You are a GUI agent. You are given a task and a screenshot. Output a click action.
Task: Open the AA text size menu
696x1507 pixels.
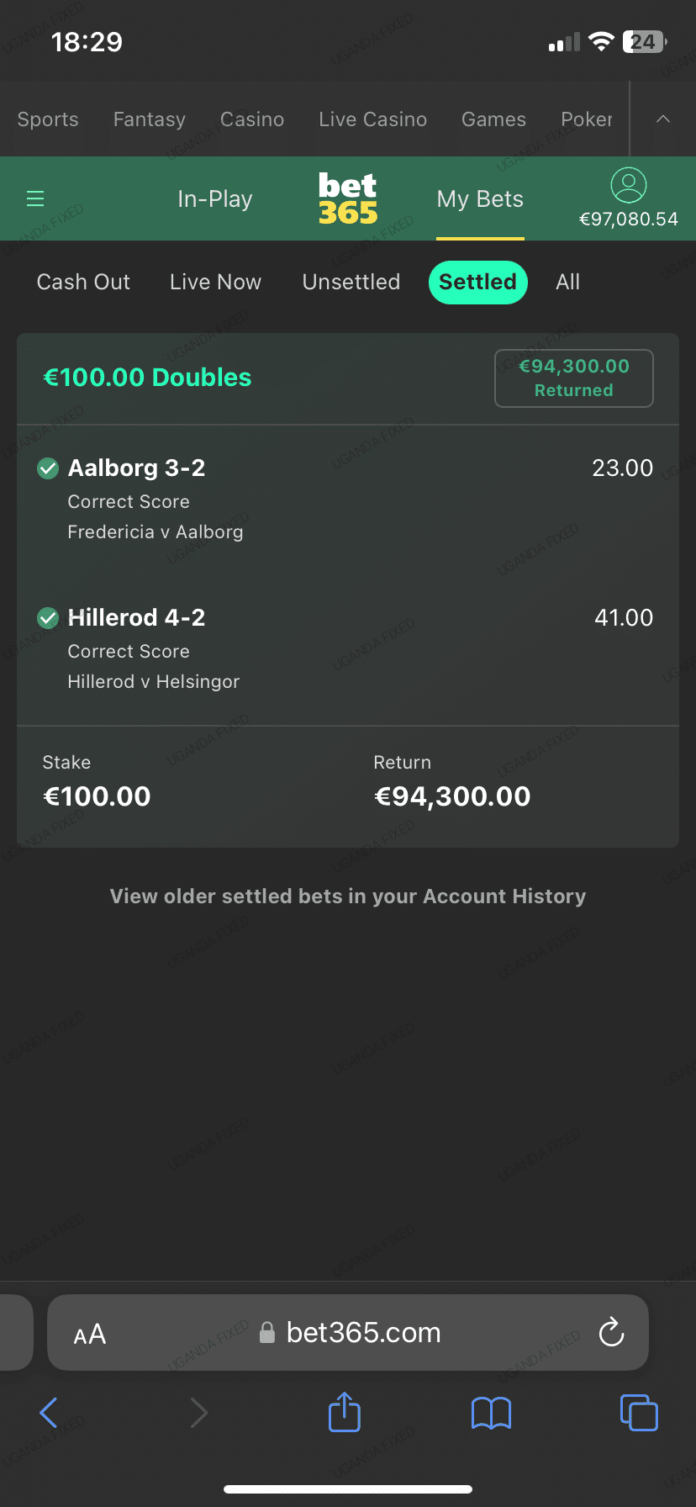(90, 1334)
